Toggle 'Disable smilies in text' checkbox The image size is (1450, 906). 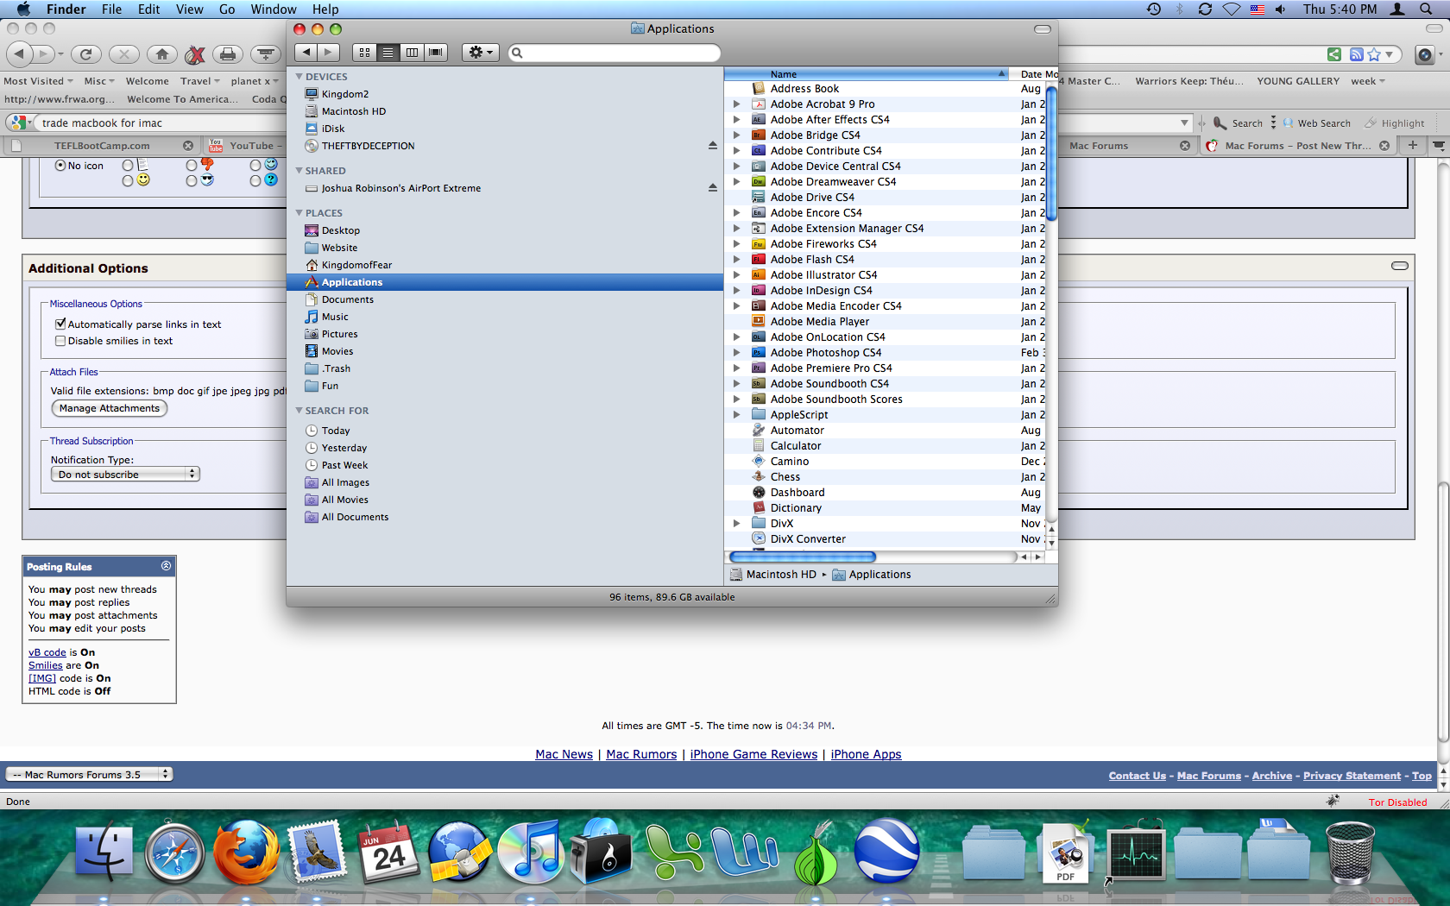pyautogui.click(x=60, y=341)
